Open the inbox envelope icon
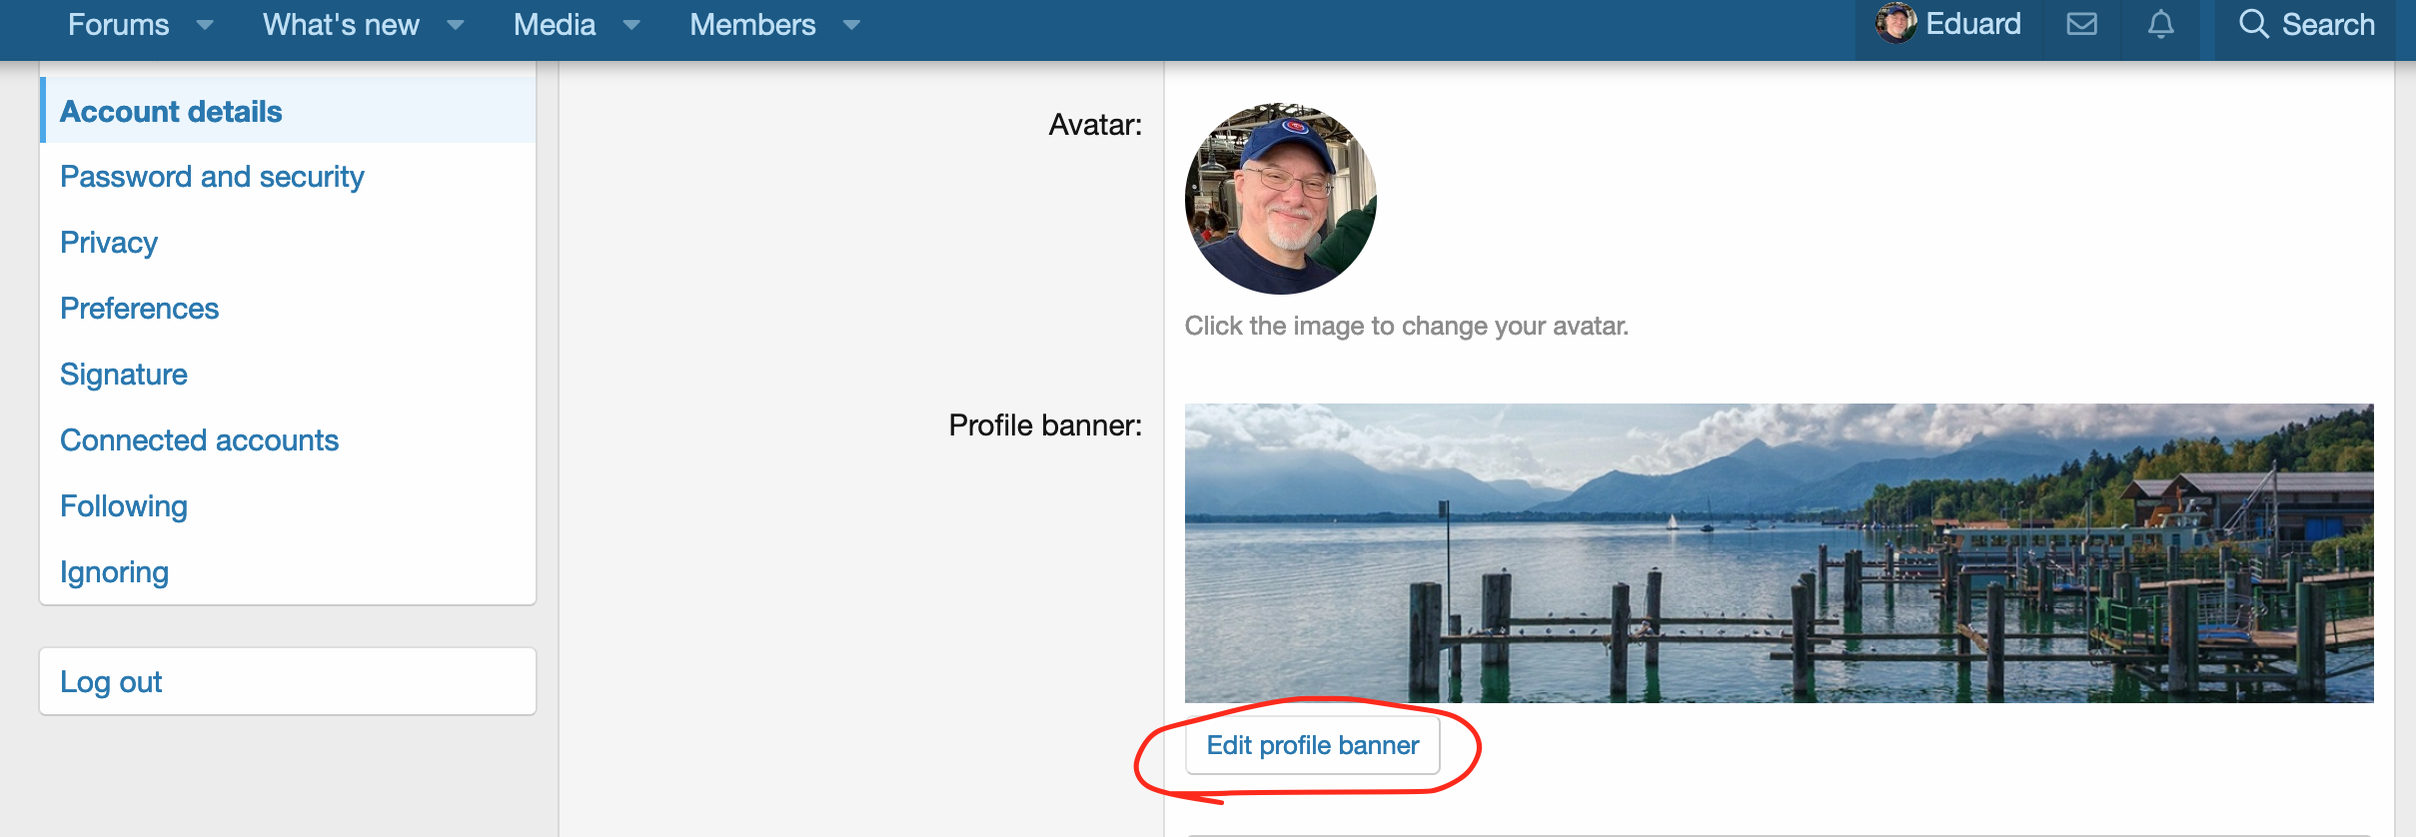Image resolution: width=2416 pixels, height=837 pixels. pos(2081,24)
